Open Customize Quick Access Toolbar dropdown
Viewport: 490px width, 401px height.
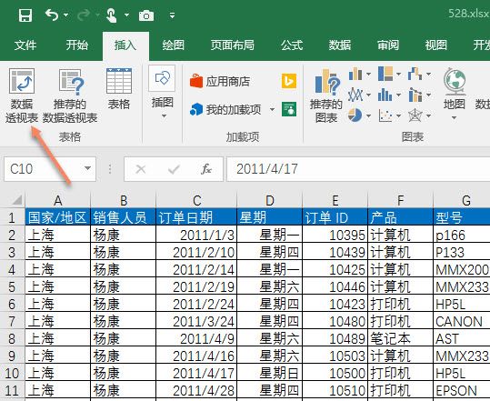click(x=172, y=15)
